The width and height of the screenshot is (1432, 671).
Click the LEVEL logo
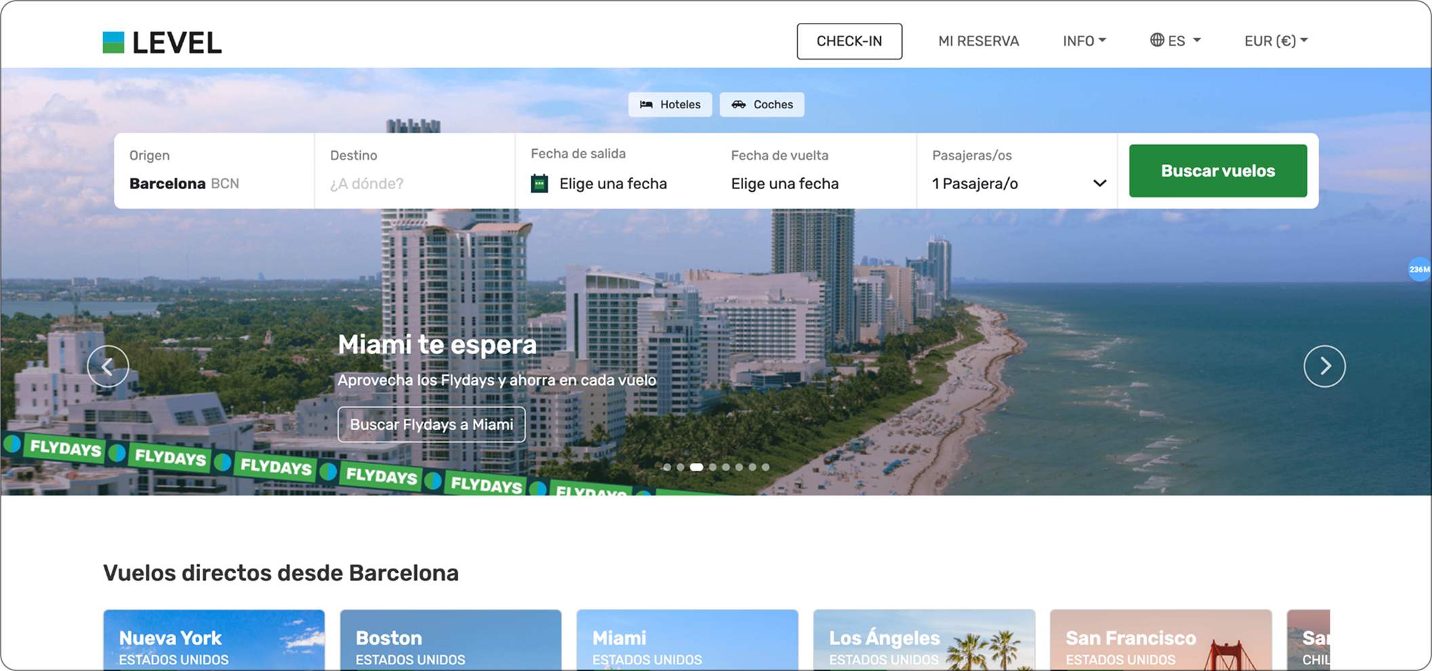(162, 42)
